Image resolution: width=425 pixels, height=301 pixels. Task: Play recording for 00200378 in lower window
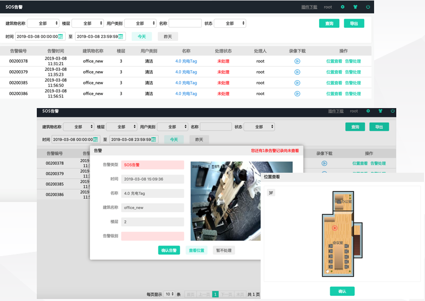(x=324, y=163)
